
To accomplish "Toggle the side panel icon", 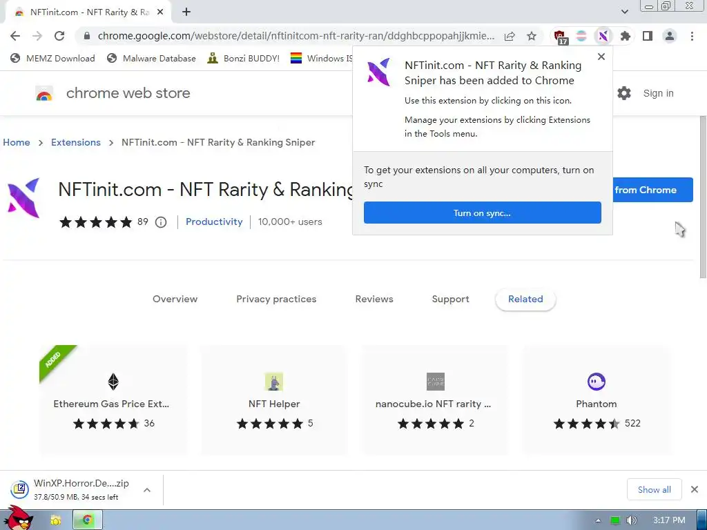I will pyautogui.click(x=648, y=36).
